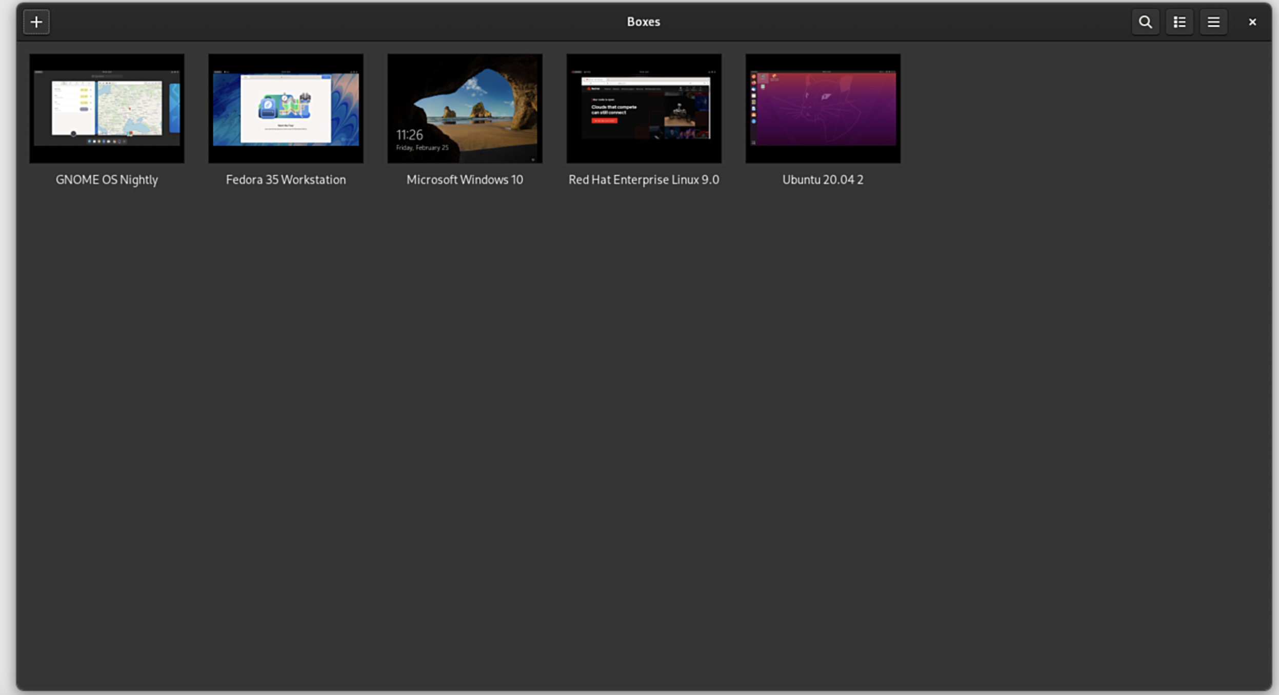The width and height of the screenshot is (1279, 695).
Task: Select the 'Microsoft Windows 10' label
Action: [465, 180]
